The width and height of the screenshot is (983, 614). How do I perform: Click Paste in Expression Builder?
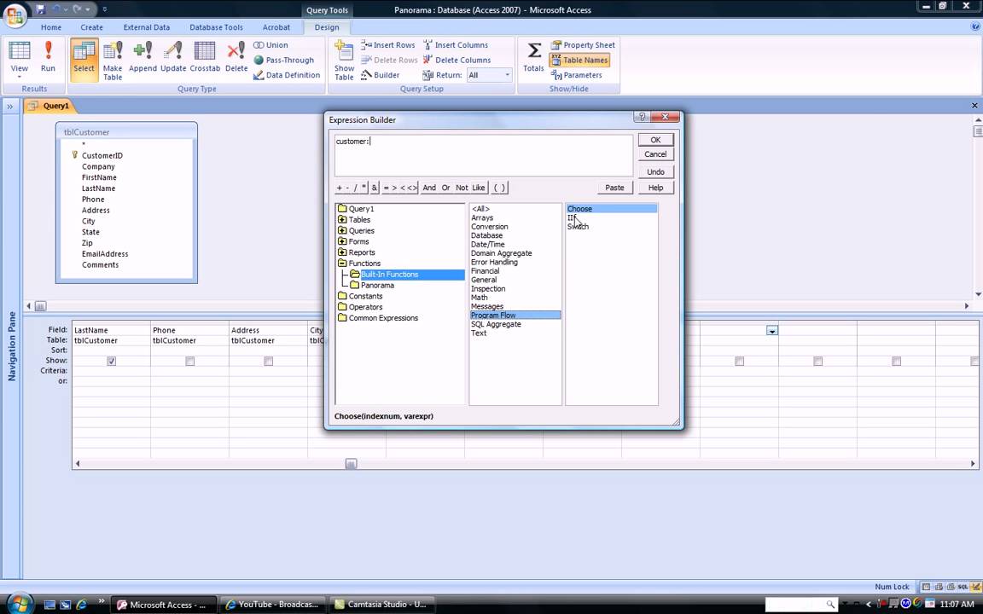click(x=614, y=188)
